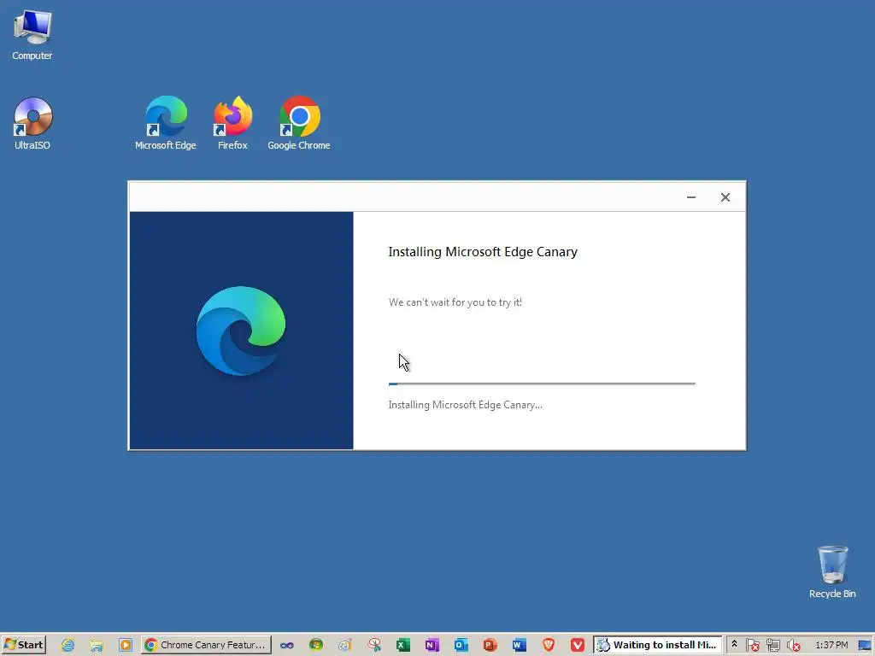Open Windows Explorer from the taskbar
Viewport: 875px width, 656px height.
point(97,645)
